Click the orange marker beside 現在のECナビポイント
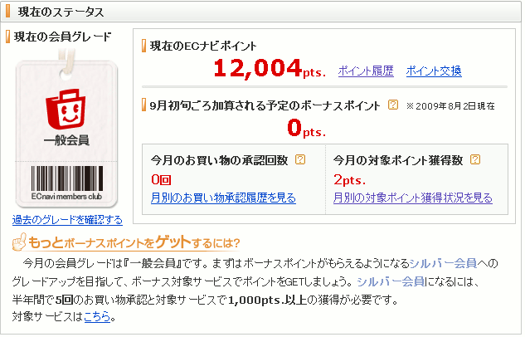 (144, 46)
